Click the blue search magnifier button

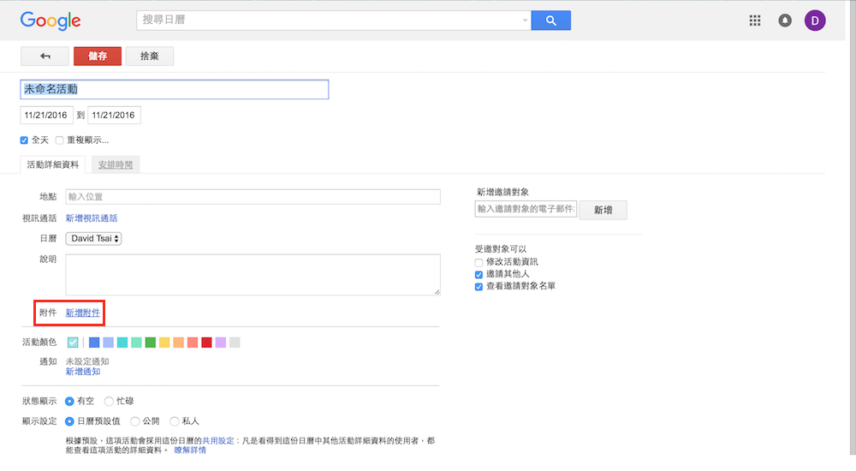pyautogui.click(x=550, y=21)
